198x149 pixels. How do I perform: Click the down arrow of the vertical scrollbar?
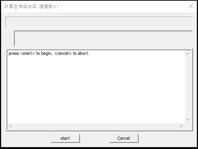[x=188, y=120]
